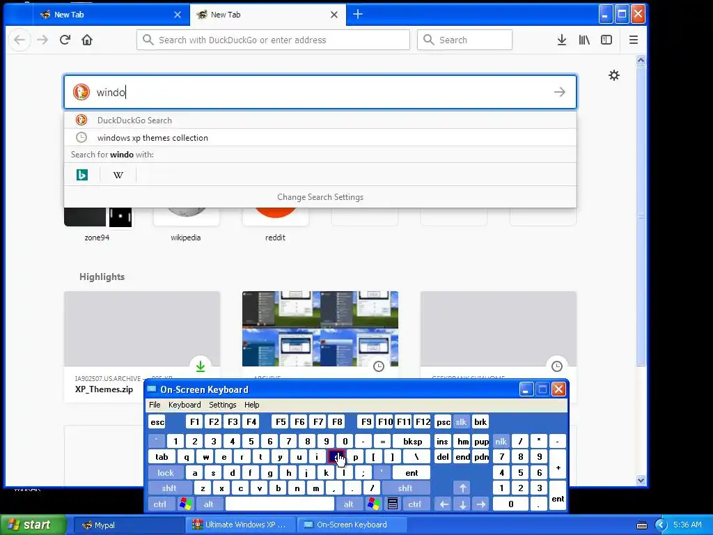
Task: Focus the address bar field
Action: (273, 40)
